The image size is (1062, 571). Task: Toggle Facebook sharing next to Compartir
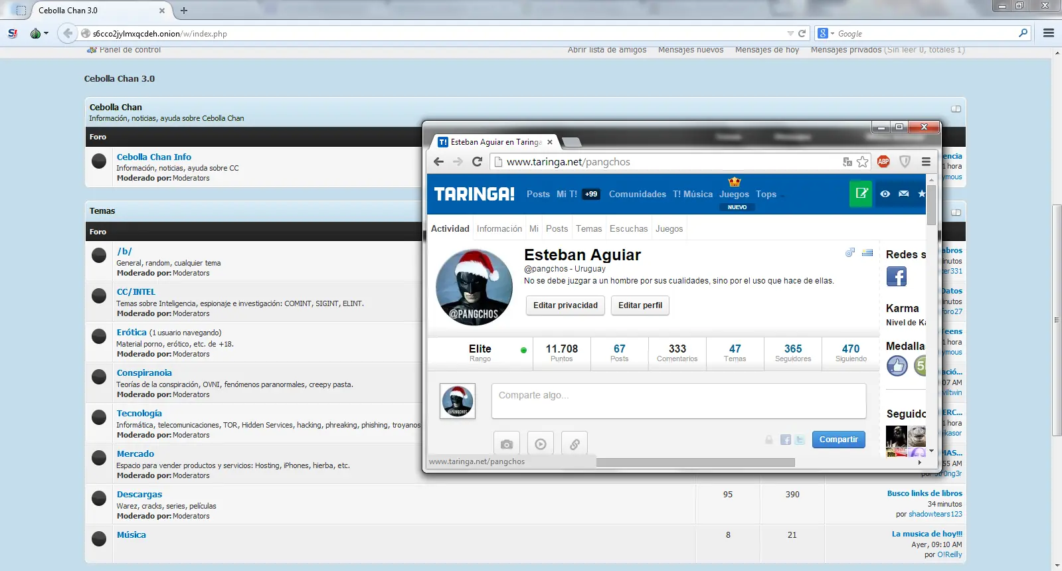coord(786,440)
